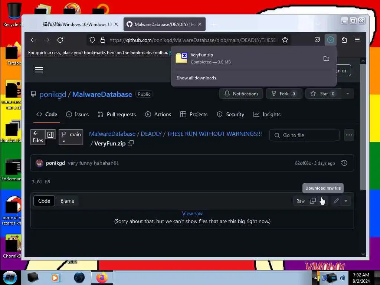Click ponikgd avatar in commit row
380x285 pixels.
click(39, 163)
